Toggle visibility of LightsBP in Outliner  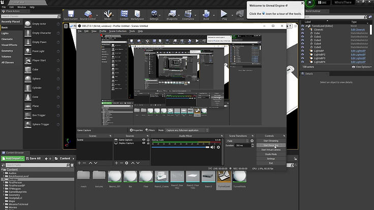pos(303,51)
